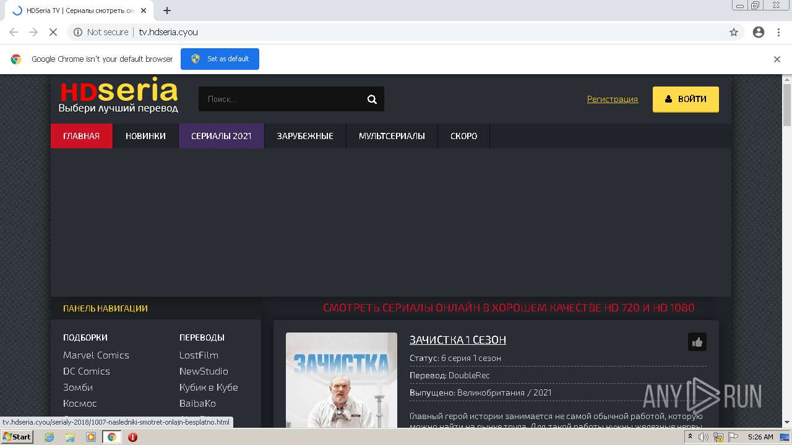Like the Зачистка series thumbs-up icon
This screenshot has height=445, width=792.
(x=697, y=342)
